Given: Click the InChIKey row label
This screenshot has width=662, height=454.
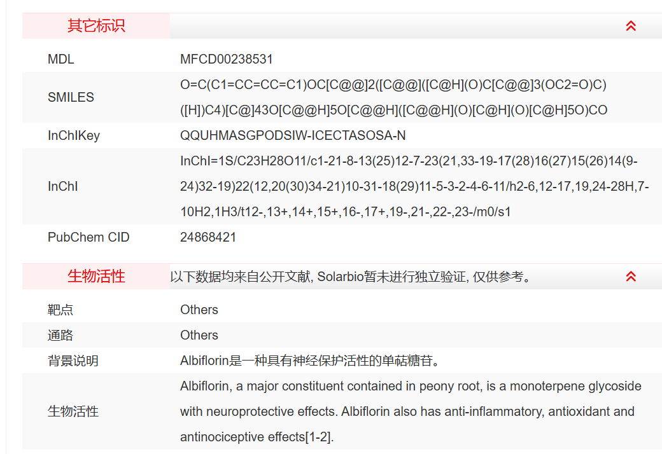Looking at the screenshot, I should [74, 135].
